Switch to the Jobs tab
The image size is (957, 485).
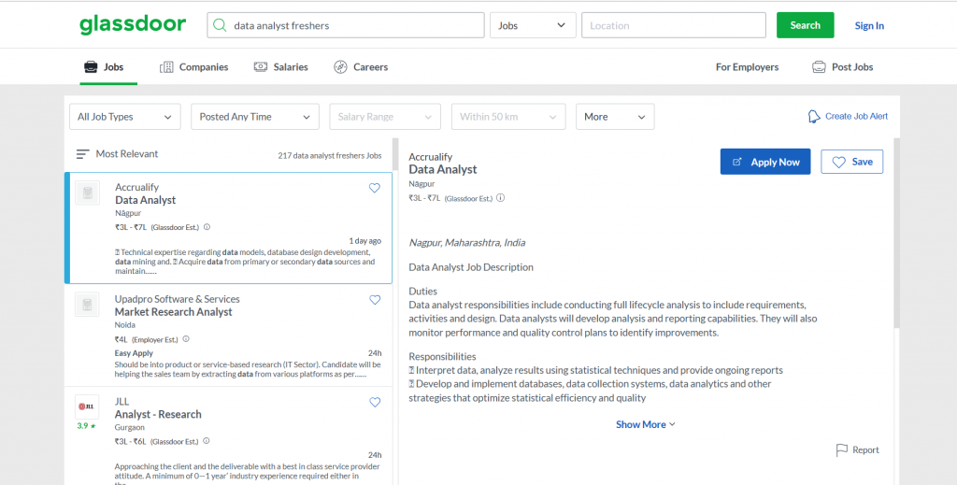tap(103, 67)
